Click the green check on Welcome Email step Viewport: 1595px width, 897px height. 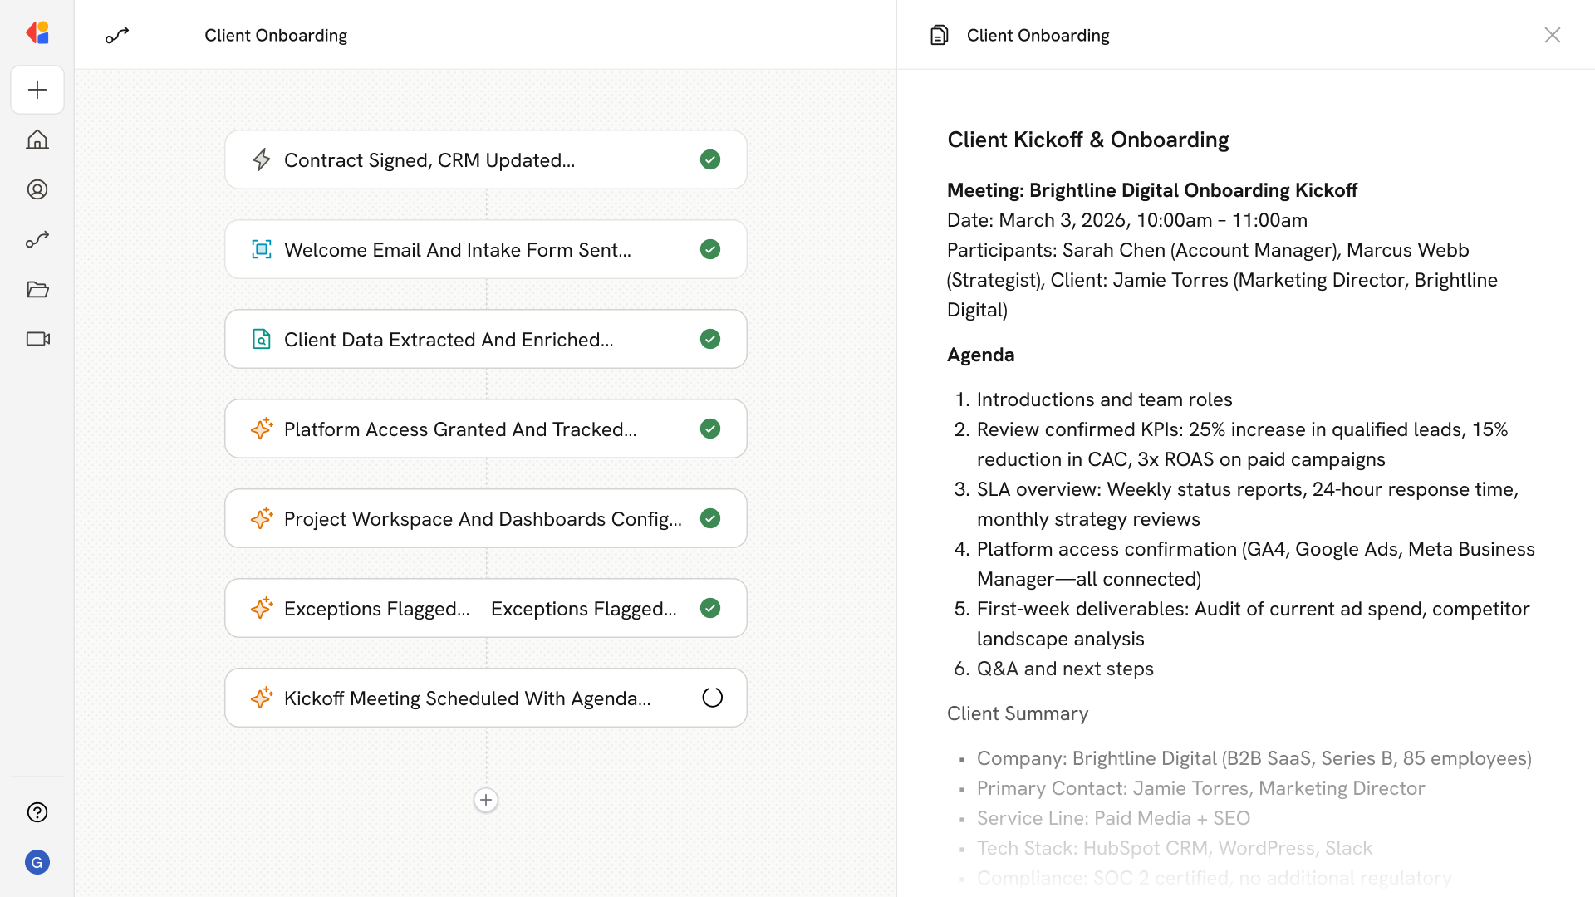(709, 249)
